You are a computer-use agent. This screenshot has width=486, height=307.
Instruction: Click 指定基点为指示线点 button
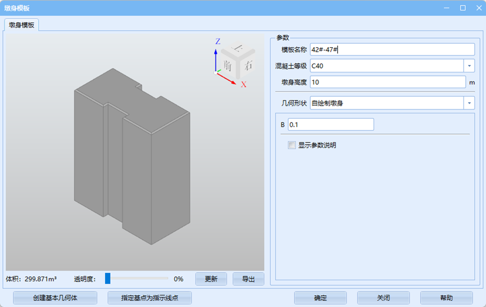pos(149,298)
